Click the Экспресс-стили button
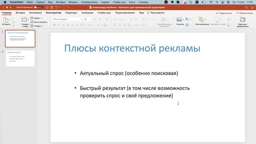 [218, 21]
